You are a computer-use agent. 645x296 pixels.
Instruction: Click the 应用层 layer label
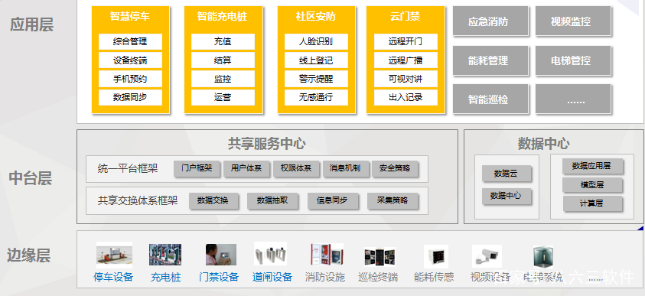coord(32,24)
